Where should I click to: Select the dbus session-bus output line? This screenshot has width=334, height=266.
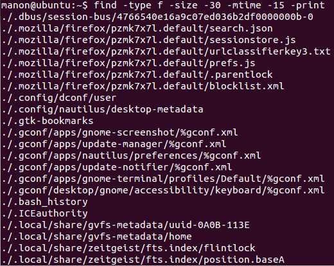tap(158, 17)
